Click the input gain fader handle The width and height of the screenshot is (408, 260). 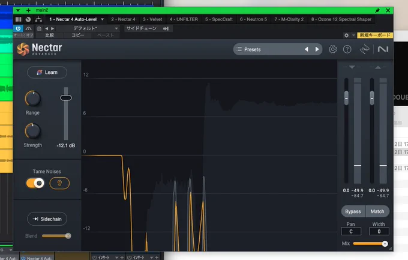(346, 98)
